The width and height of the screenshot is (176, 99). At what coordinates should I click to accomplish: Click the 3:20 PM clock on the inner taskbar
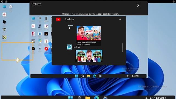[135, 76]
